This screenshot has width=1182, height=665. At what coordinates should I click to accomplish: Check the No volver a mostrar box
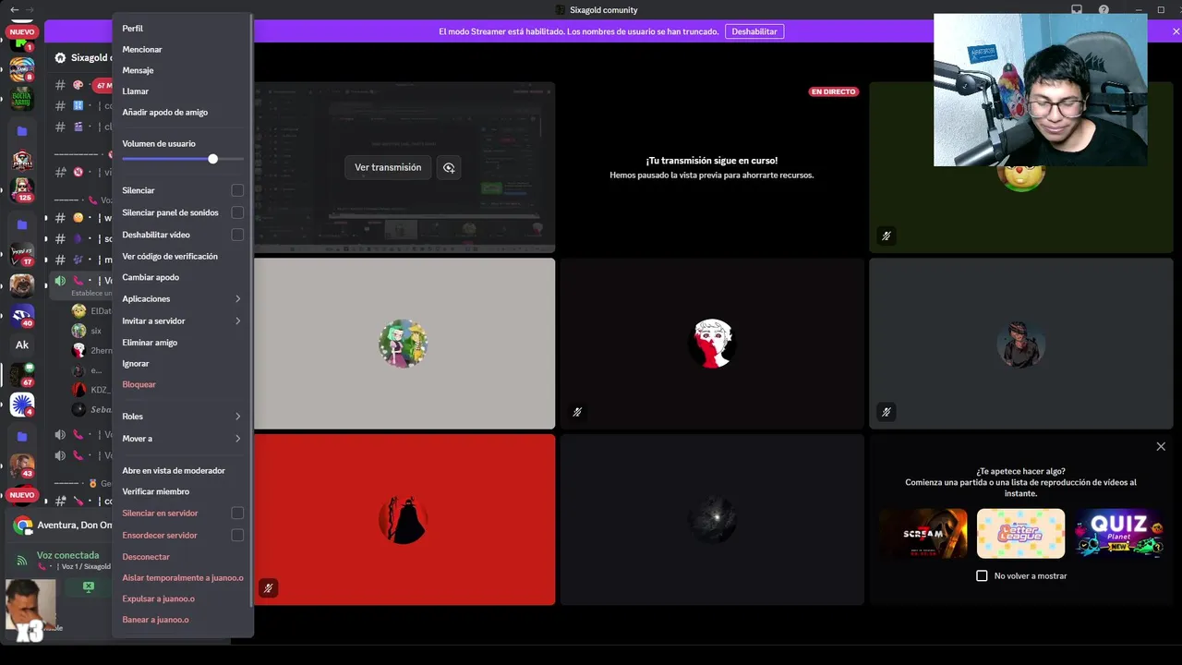coord(982,575)
